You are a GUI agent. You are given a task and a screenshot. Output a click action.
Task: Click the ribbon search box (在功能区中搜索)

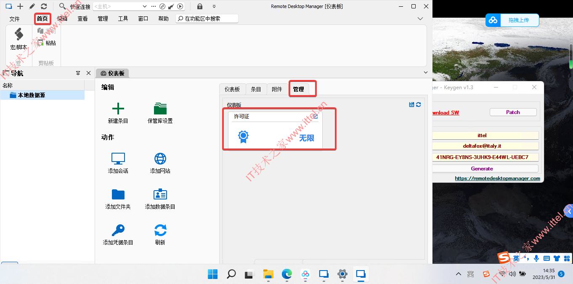[207, 19]
